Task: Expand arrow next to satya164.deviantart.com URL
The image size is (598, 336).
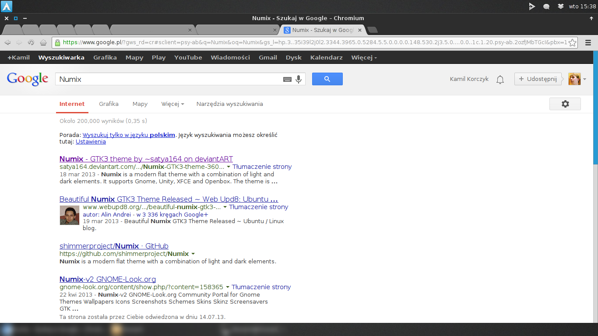Action: (x=229, y=167)
